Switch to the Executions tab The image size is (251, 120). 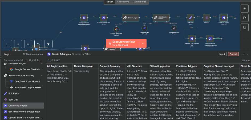[123, 2]
